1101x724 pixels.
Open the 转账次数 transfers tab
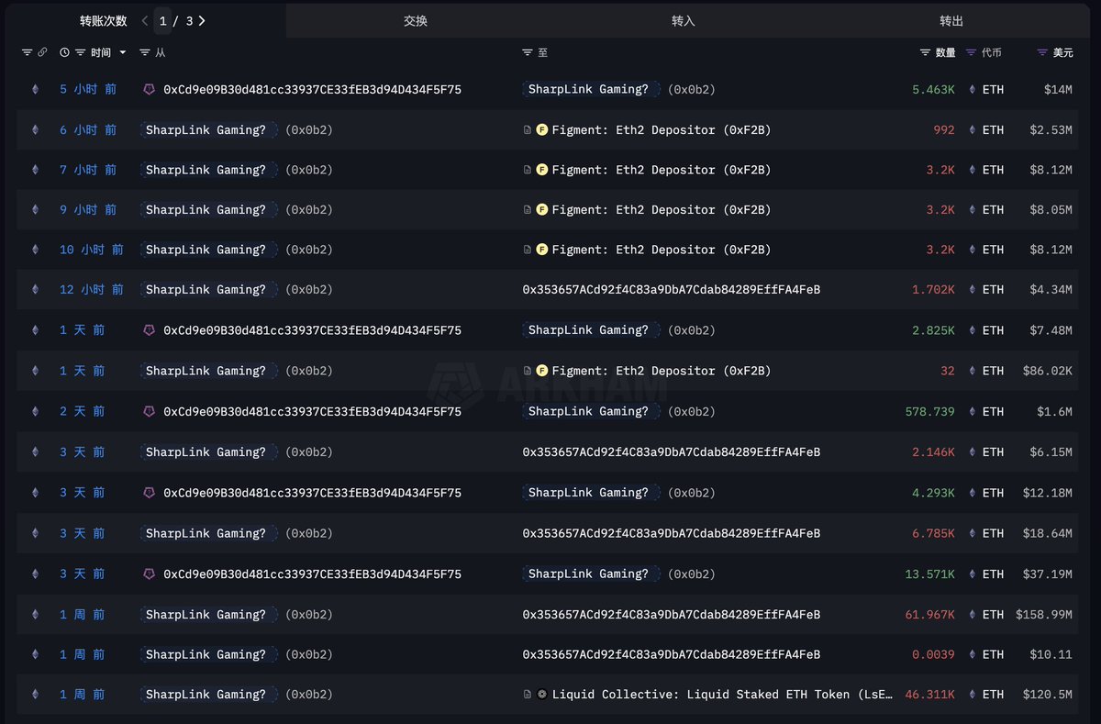[103, 21]
